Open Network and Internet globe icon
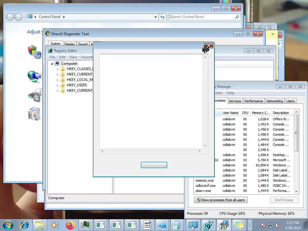Viewport: 308px width, 231px height. (34, 77)
